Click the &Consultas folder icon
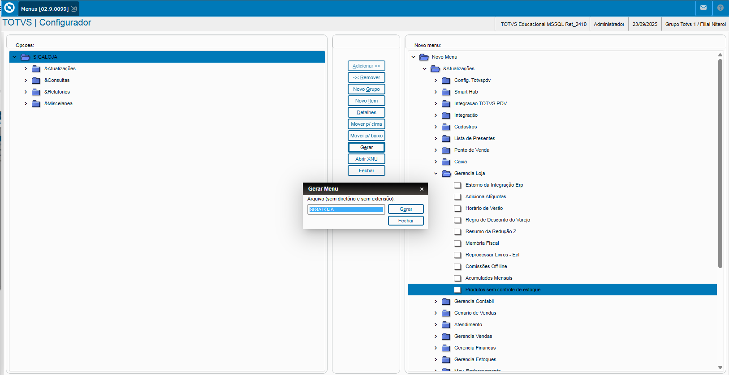 (x=36, y=81)
